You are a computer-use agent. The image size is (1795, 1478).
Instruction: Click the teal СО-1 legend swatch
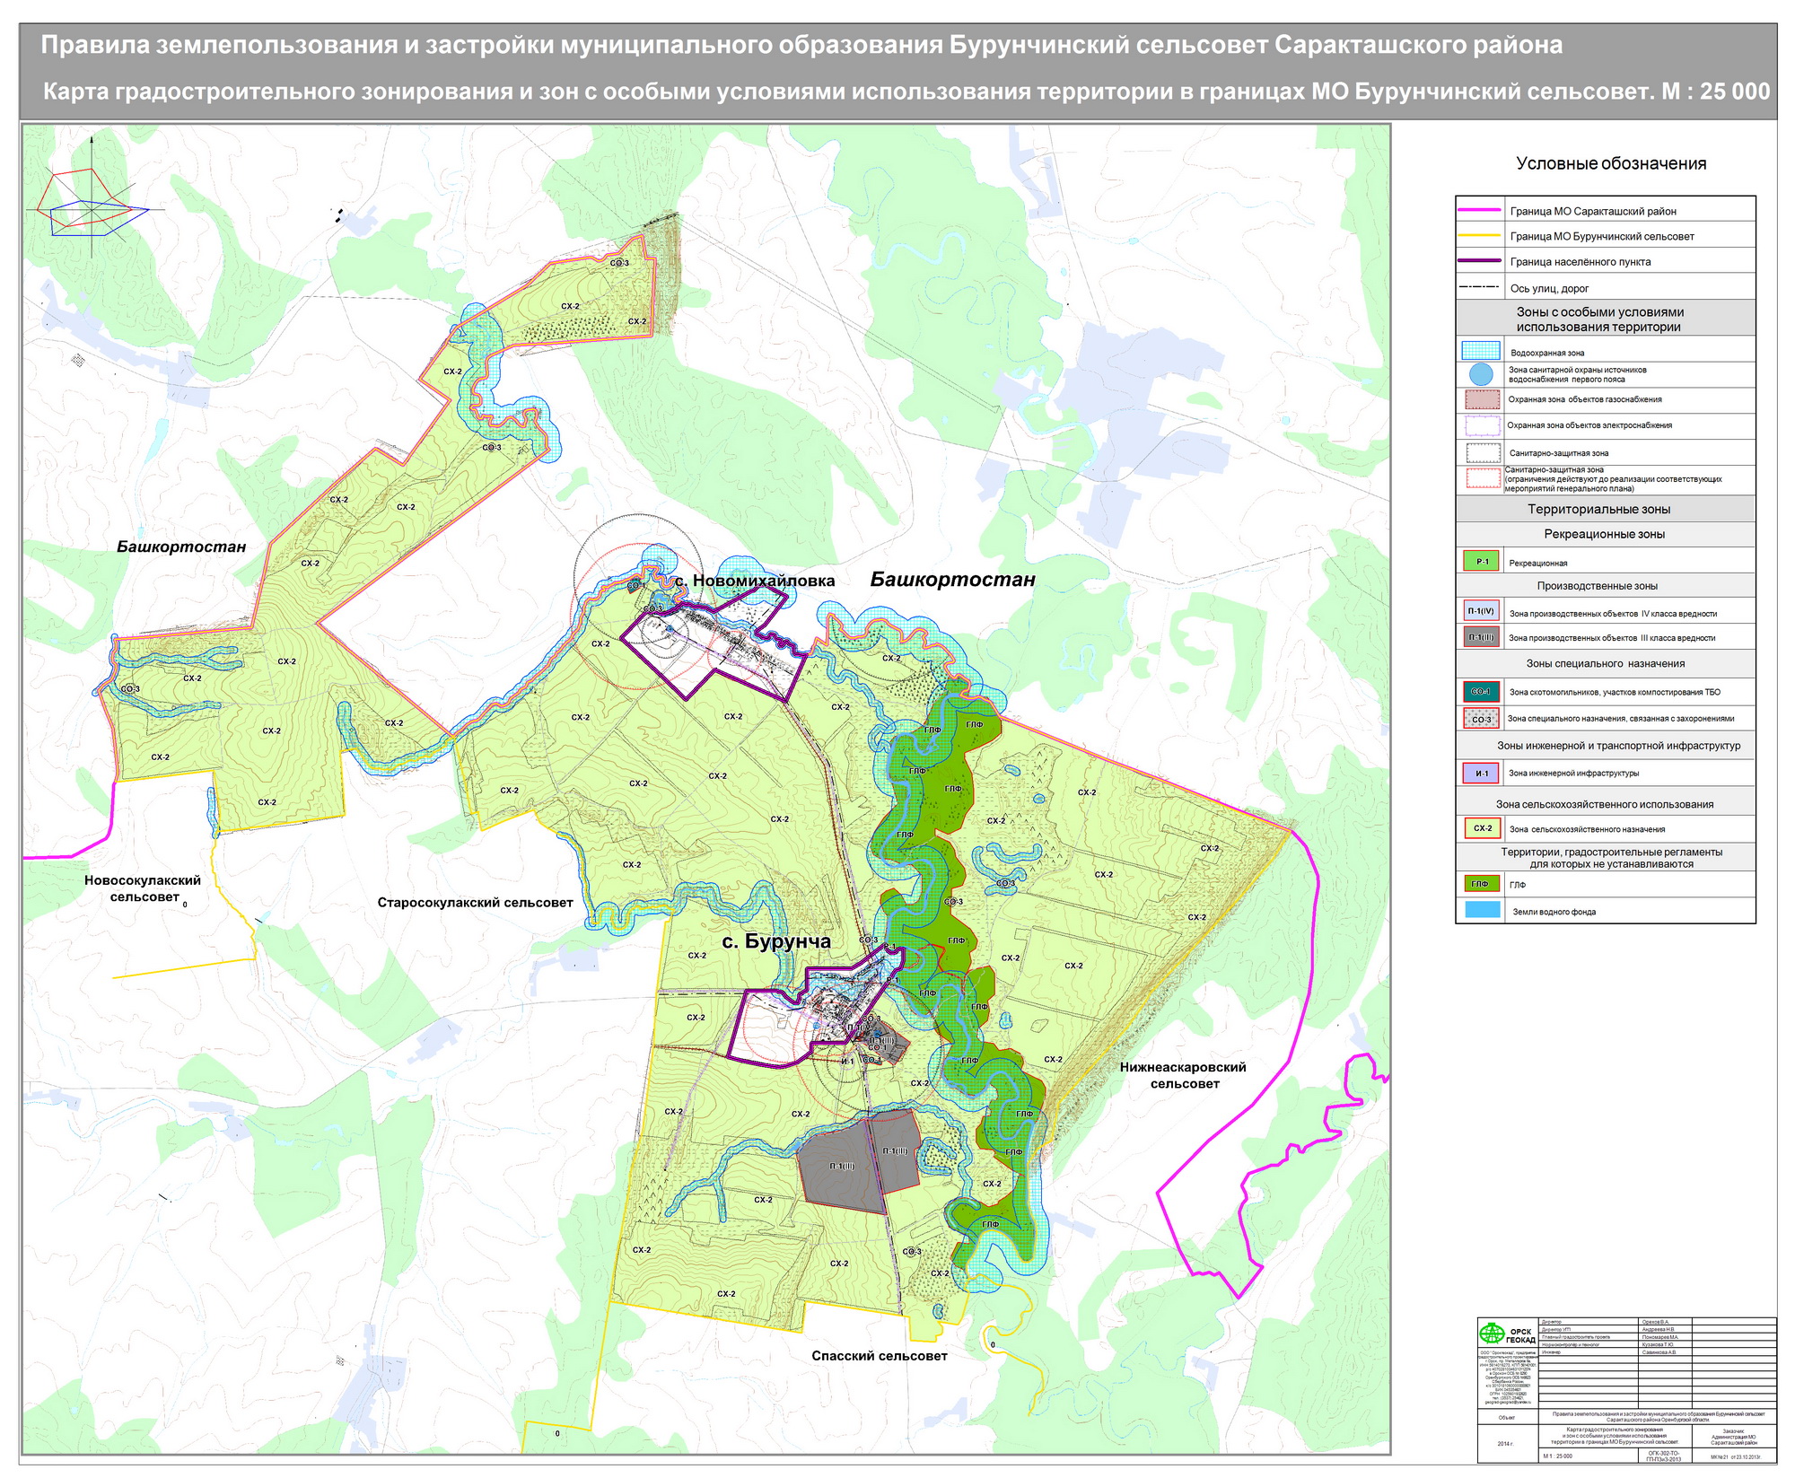pyautogui.click(x=1482, y=692)
